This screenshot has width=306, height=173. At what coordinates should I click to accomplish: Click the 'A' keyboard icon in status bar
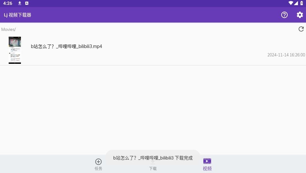27,3
